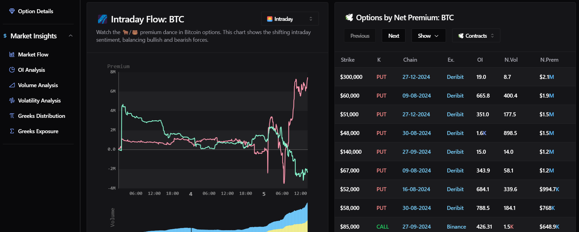Screen dimensions: 579x232
Task: Click the Binance exchange link
Action: coord(456,226)
